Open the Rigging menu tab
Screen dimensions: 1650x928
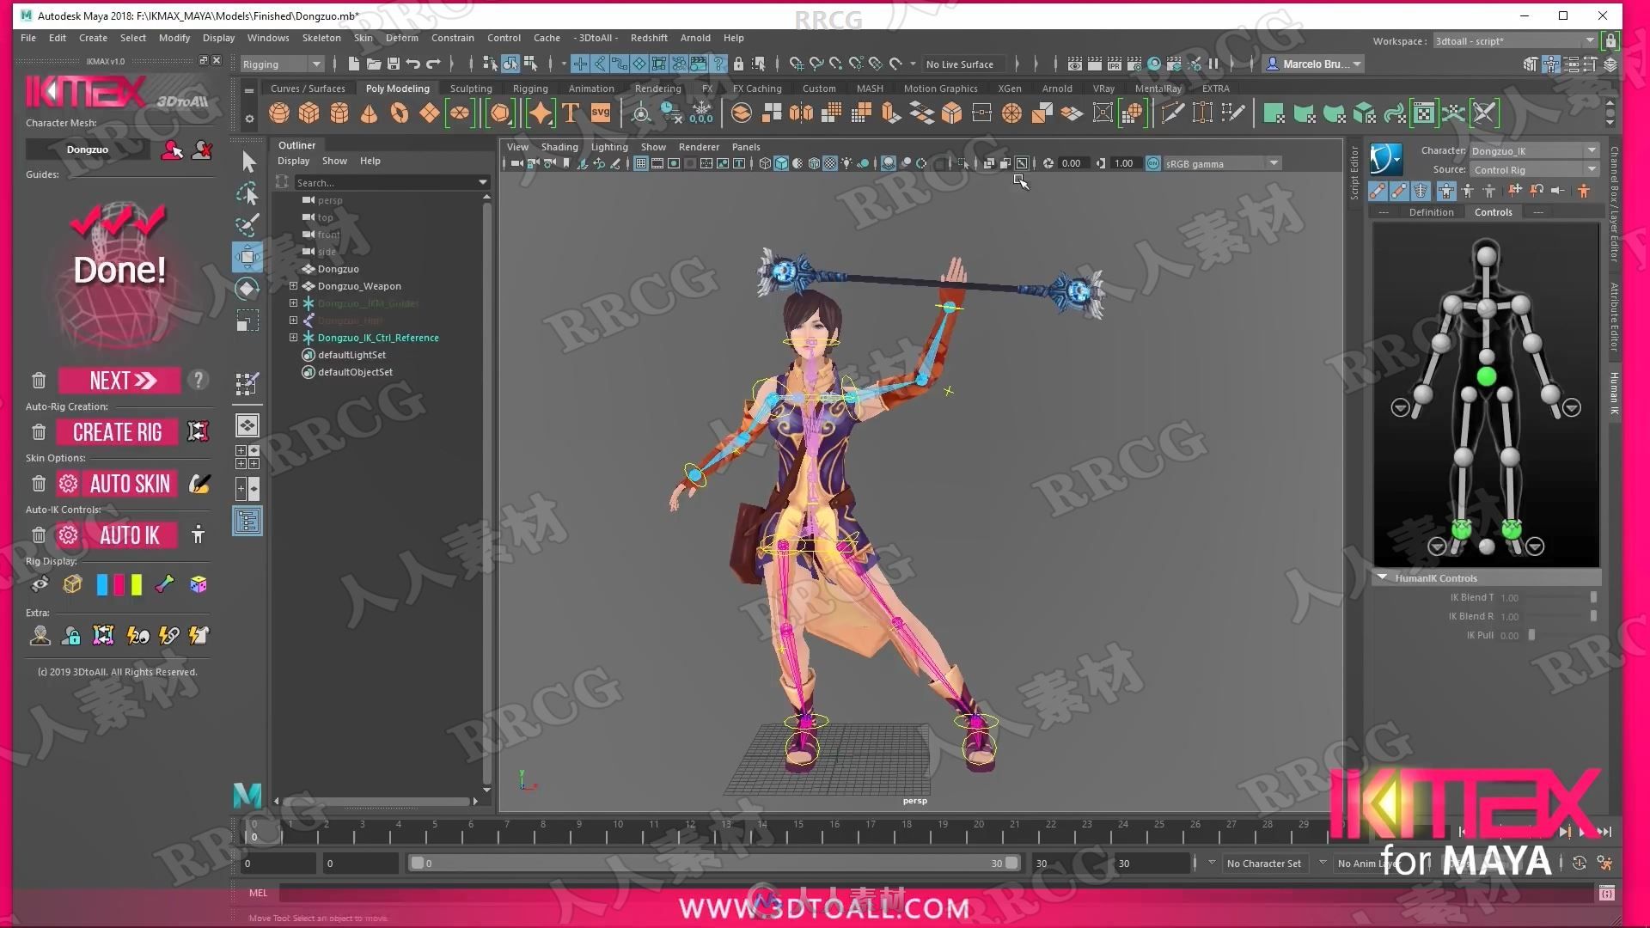point(529,89)
